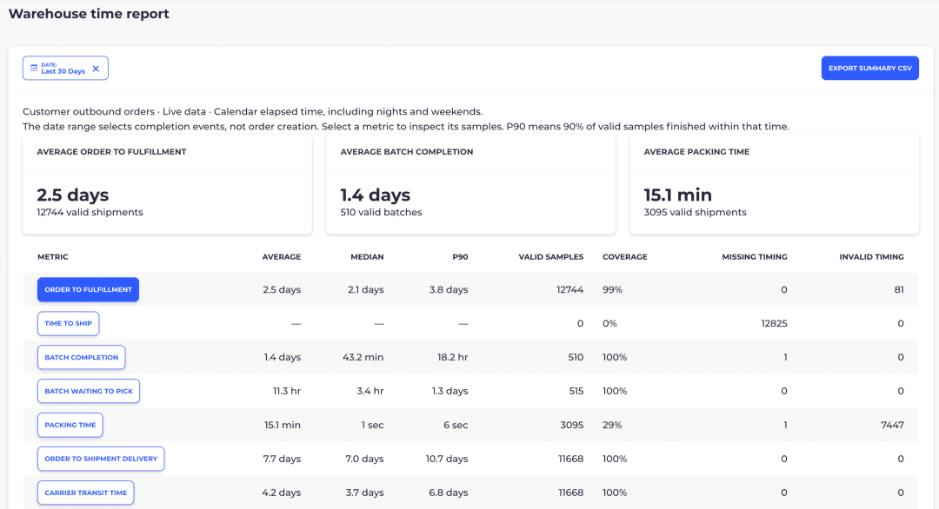
Task: Click missing timing value 12825
Action: point(775,324)
